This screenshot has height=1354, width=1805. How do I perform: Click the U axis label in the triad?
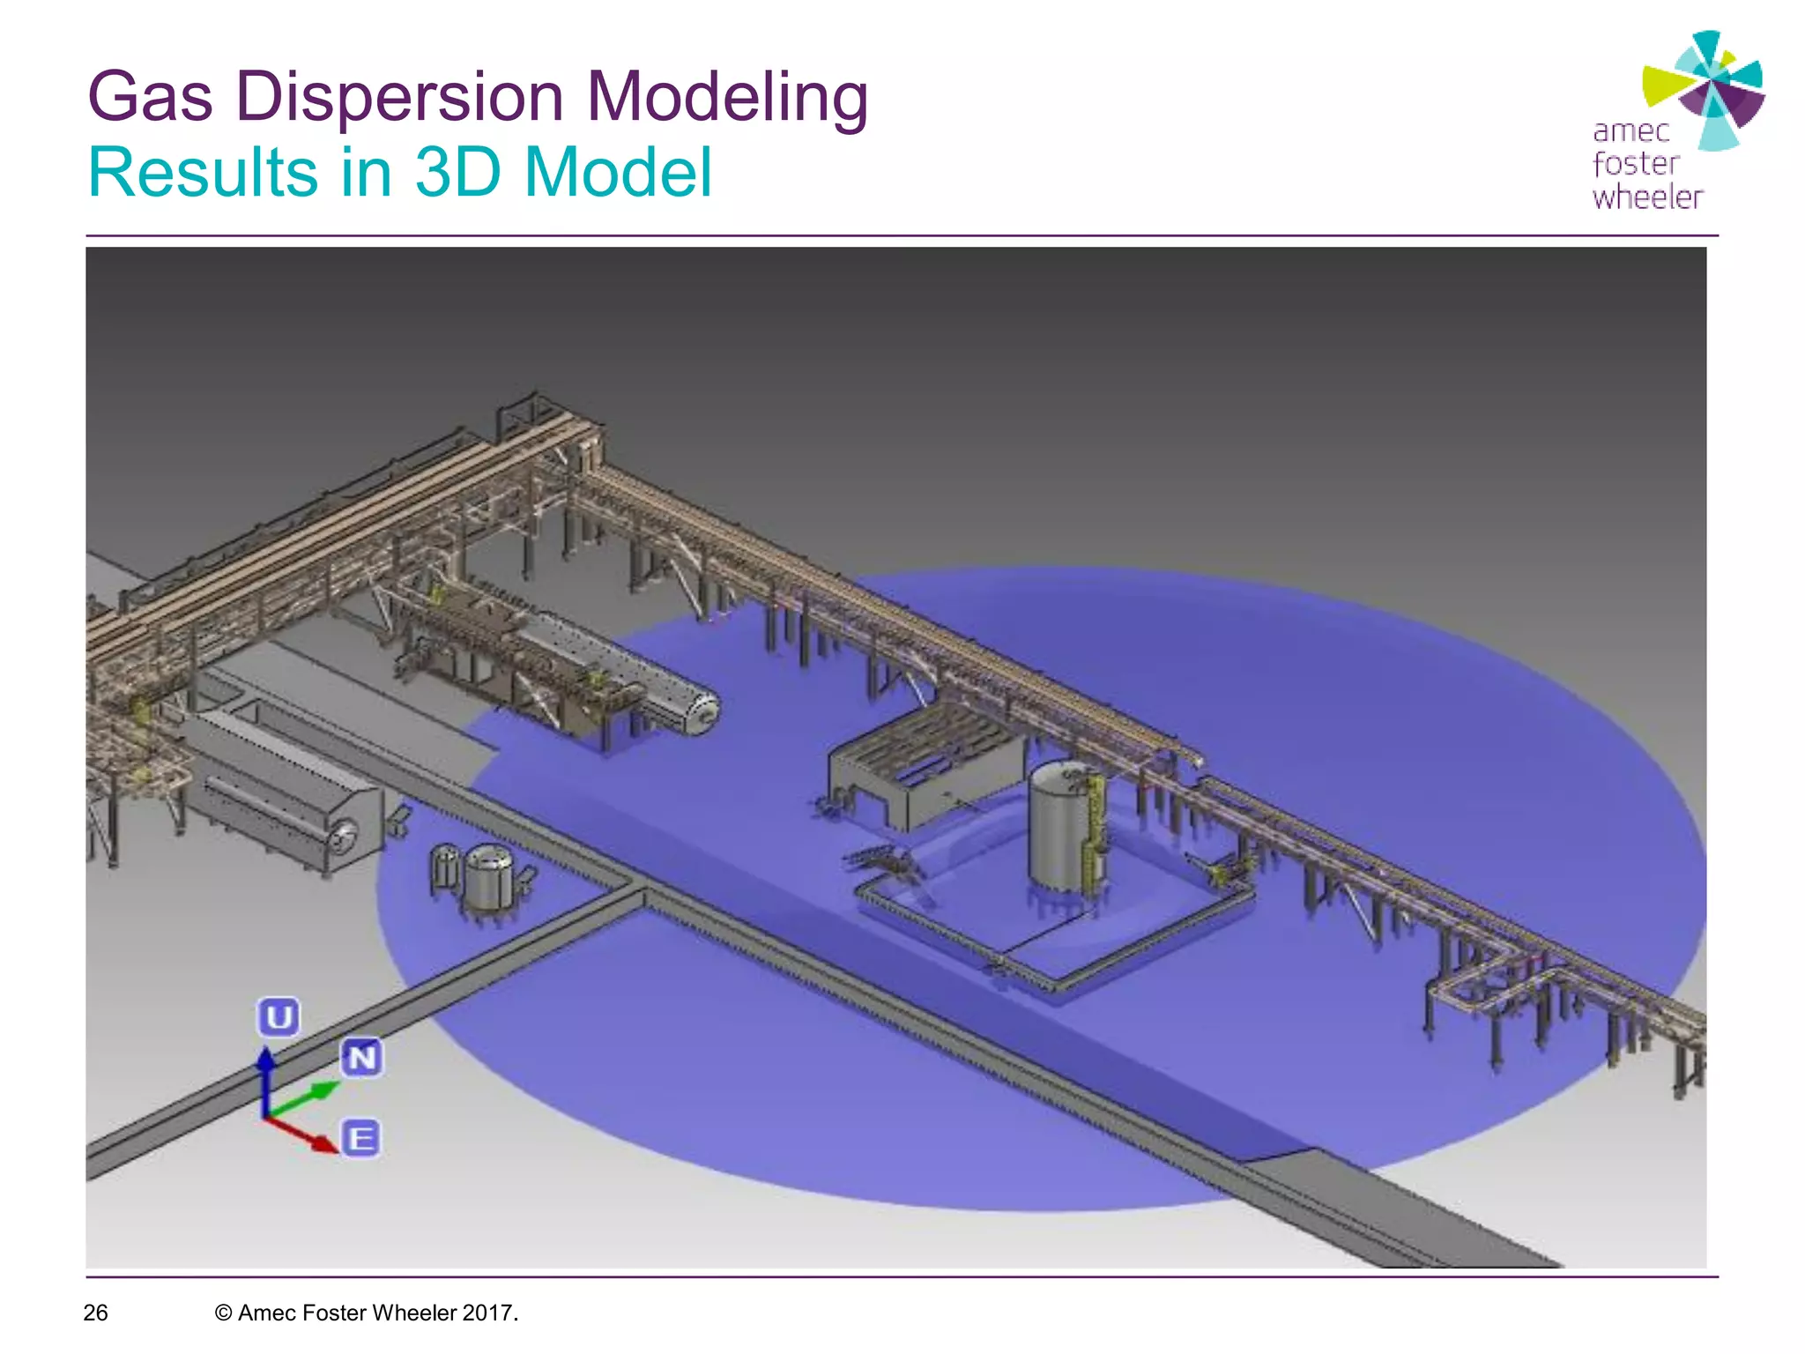[279, 1017]
